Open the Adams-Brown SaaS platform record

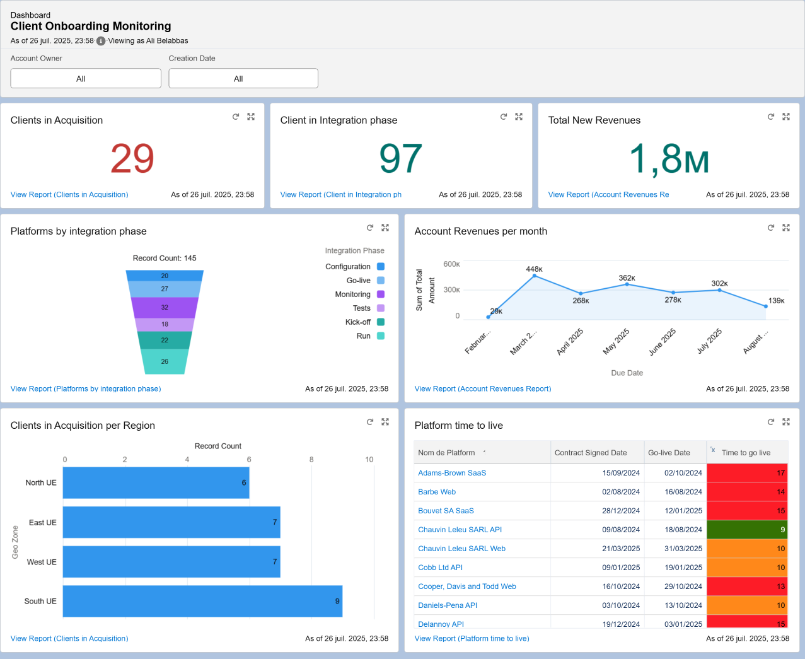pos(451,472)
